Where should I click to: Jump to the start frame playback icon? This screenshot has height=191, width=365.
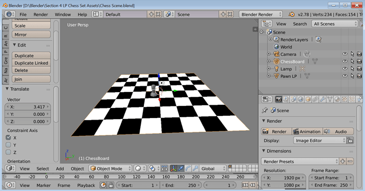(245, 185)
